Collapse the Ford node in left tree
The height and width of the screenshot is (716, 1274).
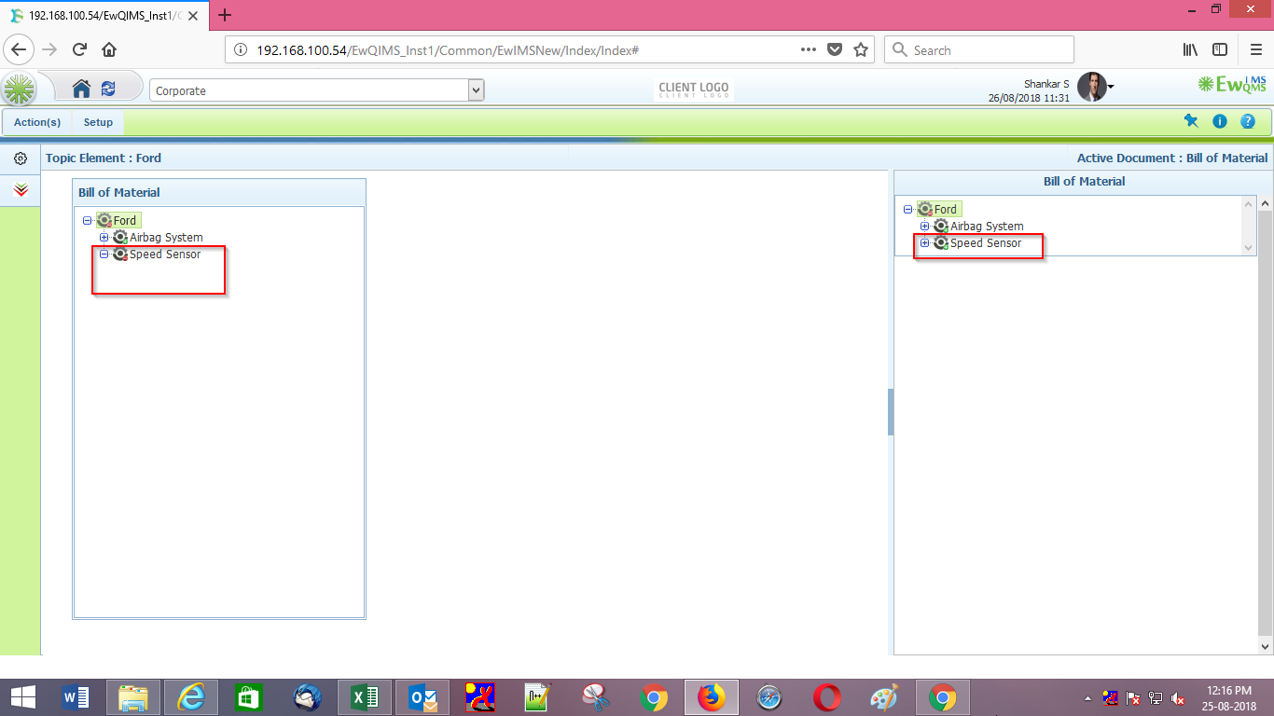pos(87,221)
